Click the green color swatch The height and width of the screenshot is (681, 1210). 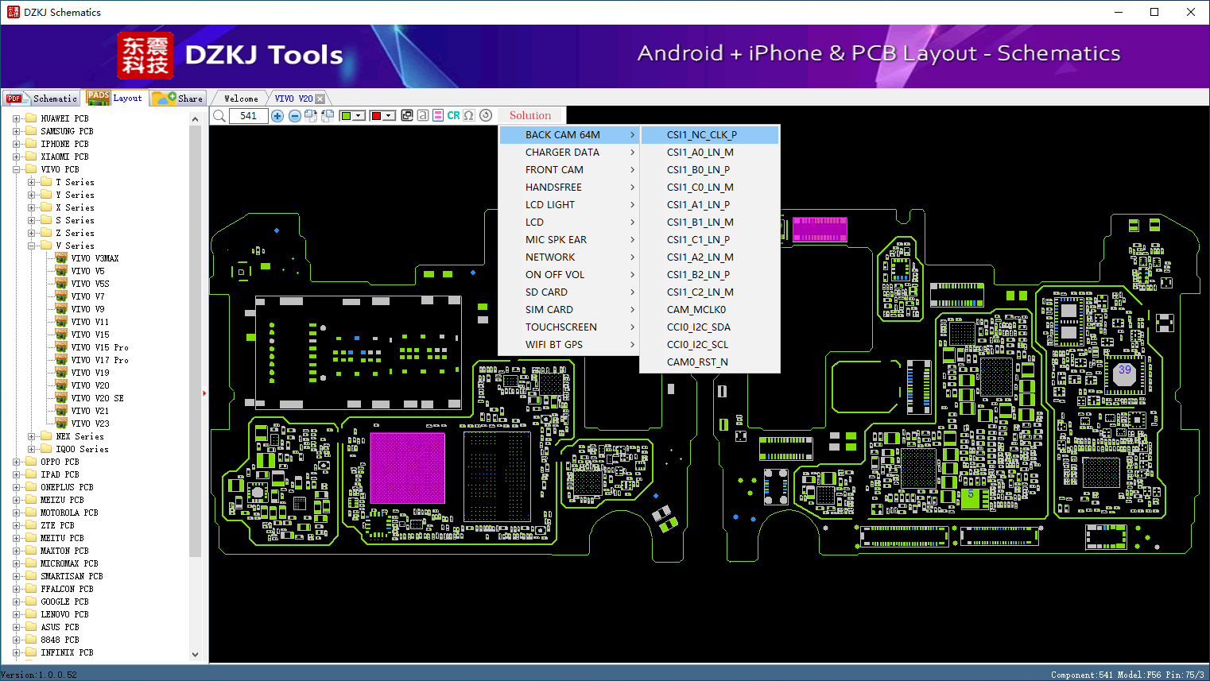pyautogui.click(x=346, y=116)
